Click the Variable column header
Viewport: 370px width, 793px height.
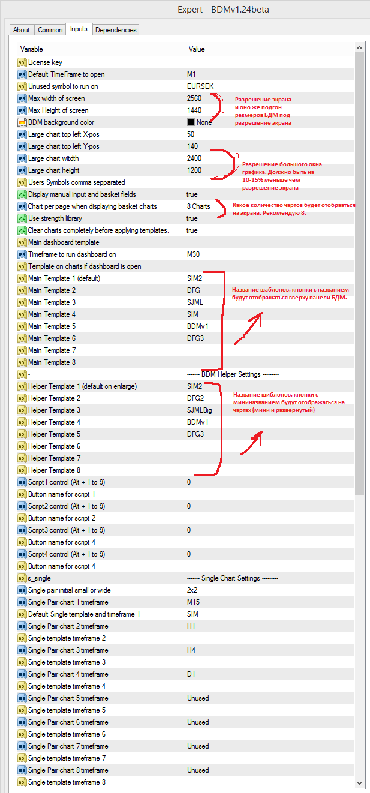(100, 49)
